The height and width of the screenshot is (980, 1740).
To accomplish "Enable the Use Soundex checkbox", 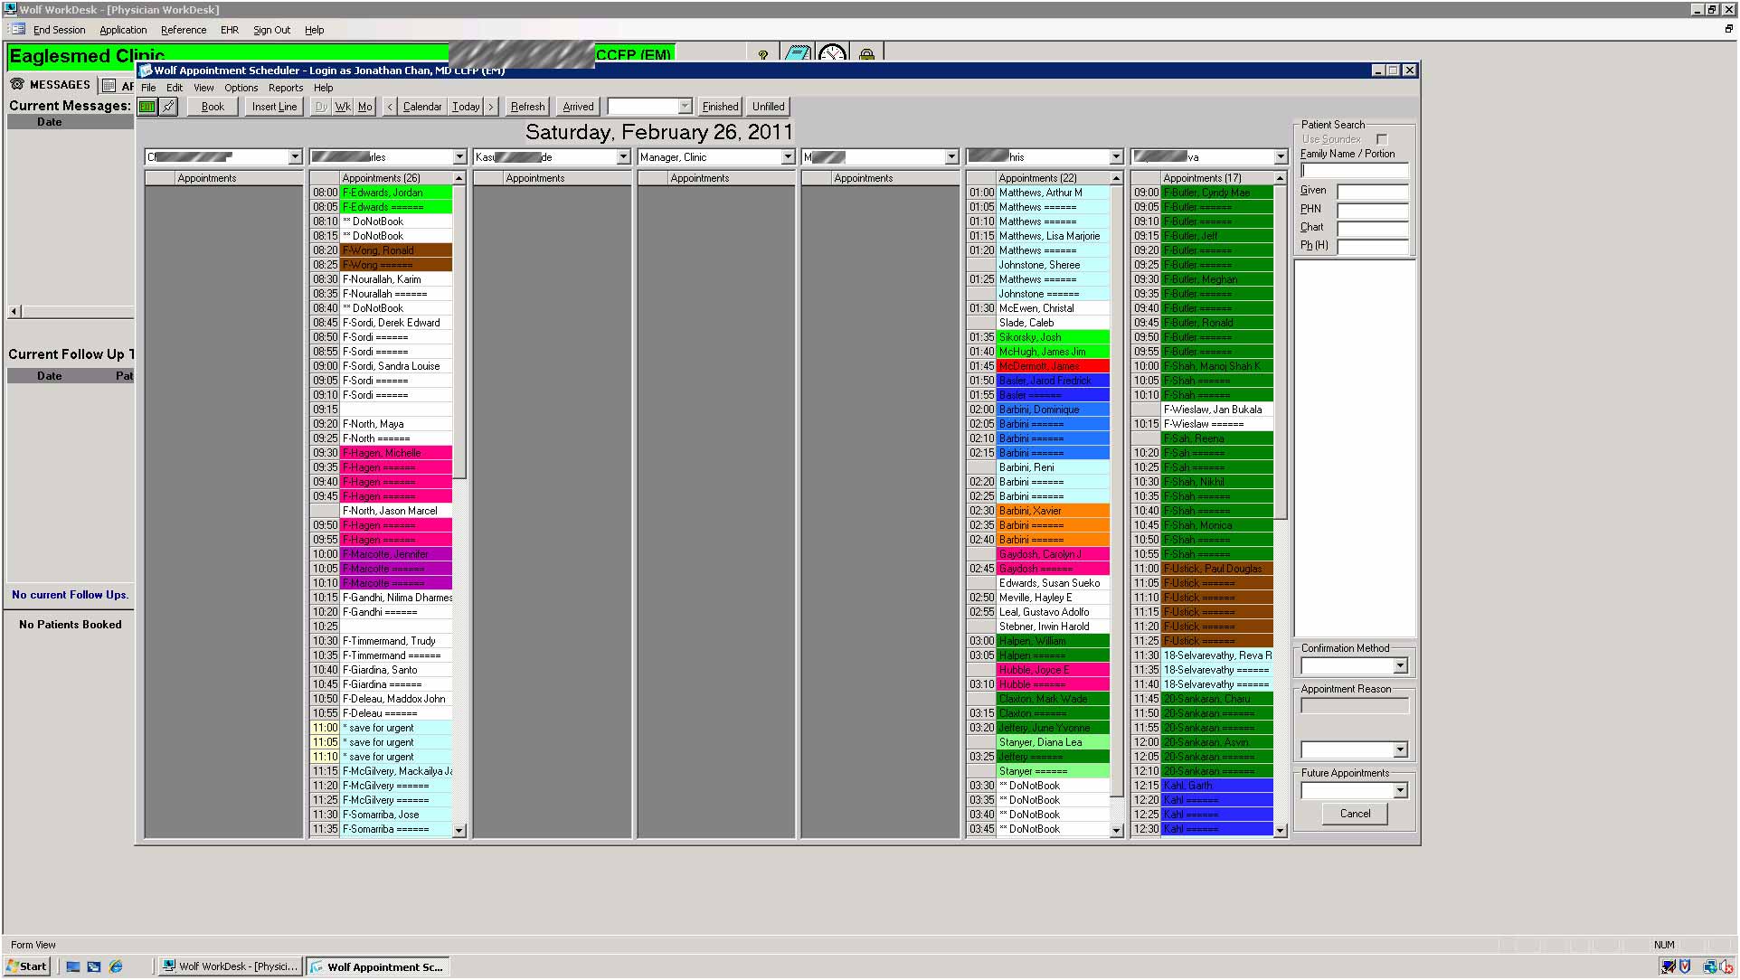I will (x=1381, y=139).
